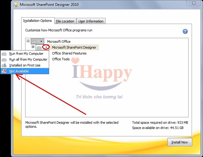
Task: Select the Microsoft Office tree item
Action: 59,42
